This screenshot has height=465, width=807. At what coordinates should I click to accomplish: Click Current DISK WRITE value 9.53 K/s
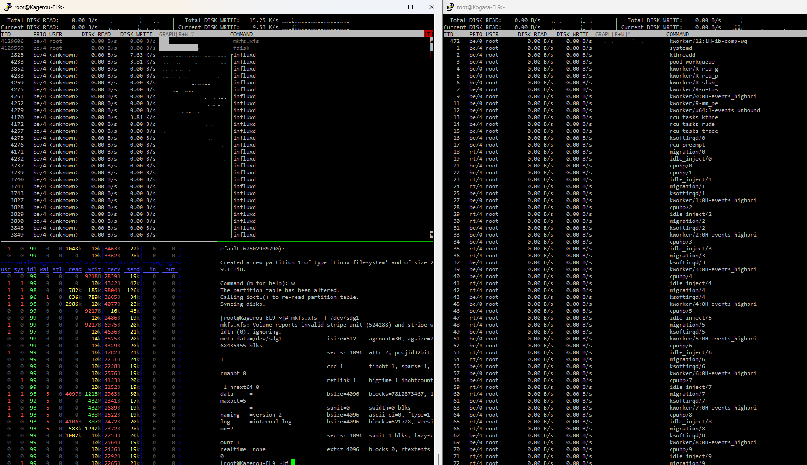tap(265, 27)
